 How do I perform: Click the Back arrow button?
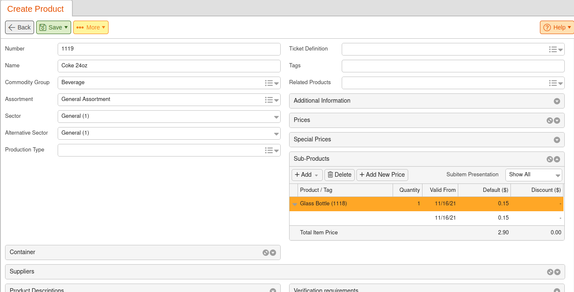click(19, 27)
